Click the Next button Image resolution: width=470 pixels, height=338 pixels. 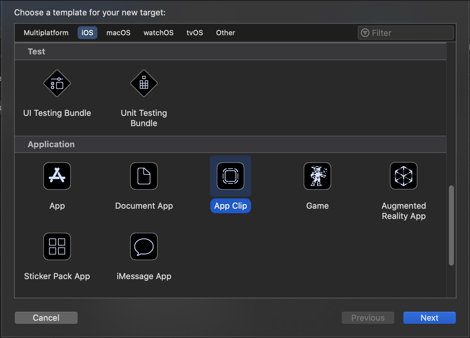click(429, 318)
